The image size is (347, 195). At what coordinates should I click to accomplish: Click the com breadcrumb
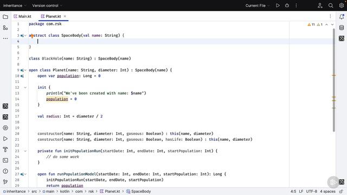(79, 191)
